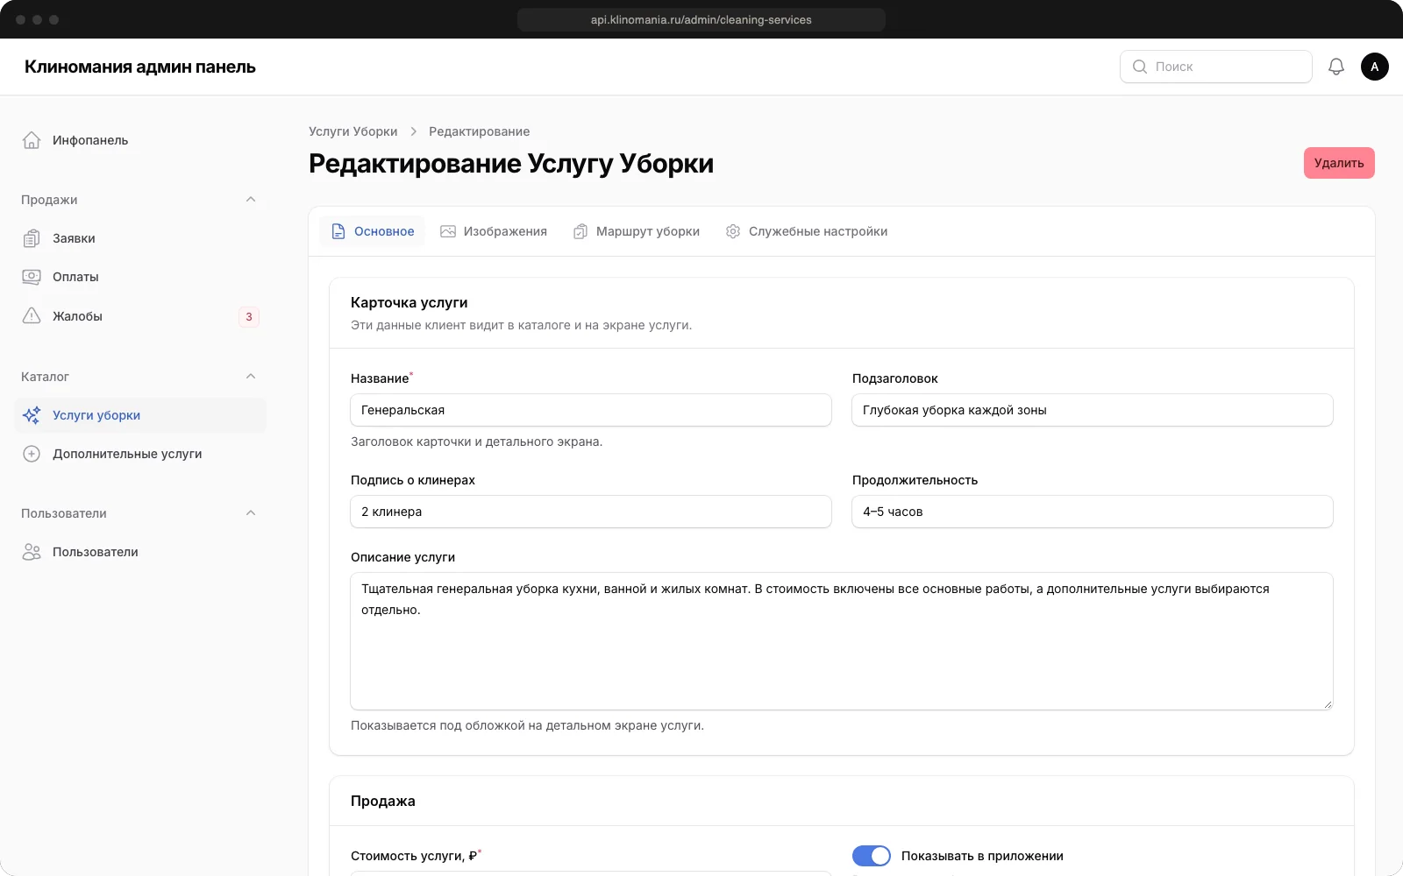The image size is (1403, 876).
Task: Toggle Показывать в приложении switch
Action: [872, 856]
